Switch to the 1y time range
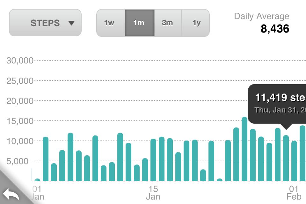This screenshot has height=204, width=306. tap(196, 23)
